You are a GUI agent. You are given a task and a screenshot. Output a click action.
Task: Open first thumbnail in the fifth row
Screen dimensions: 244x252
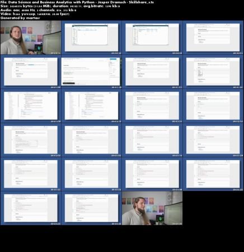31,174
